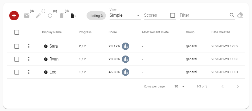The width and height of the screenshot is (252, 111).
Task: Open the View dropdown showing Simple
Action: pyautogui.click(x=125, y=15)
